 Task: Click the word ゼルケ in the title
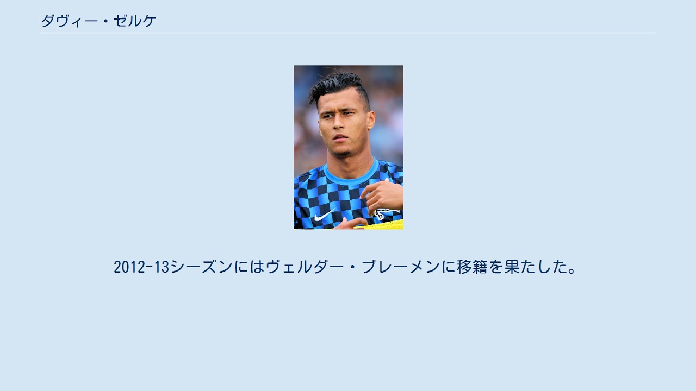[135, 21]
